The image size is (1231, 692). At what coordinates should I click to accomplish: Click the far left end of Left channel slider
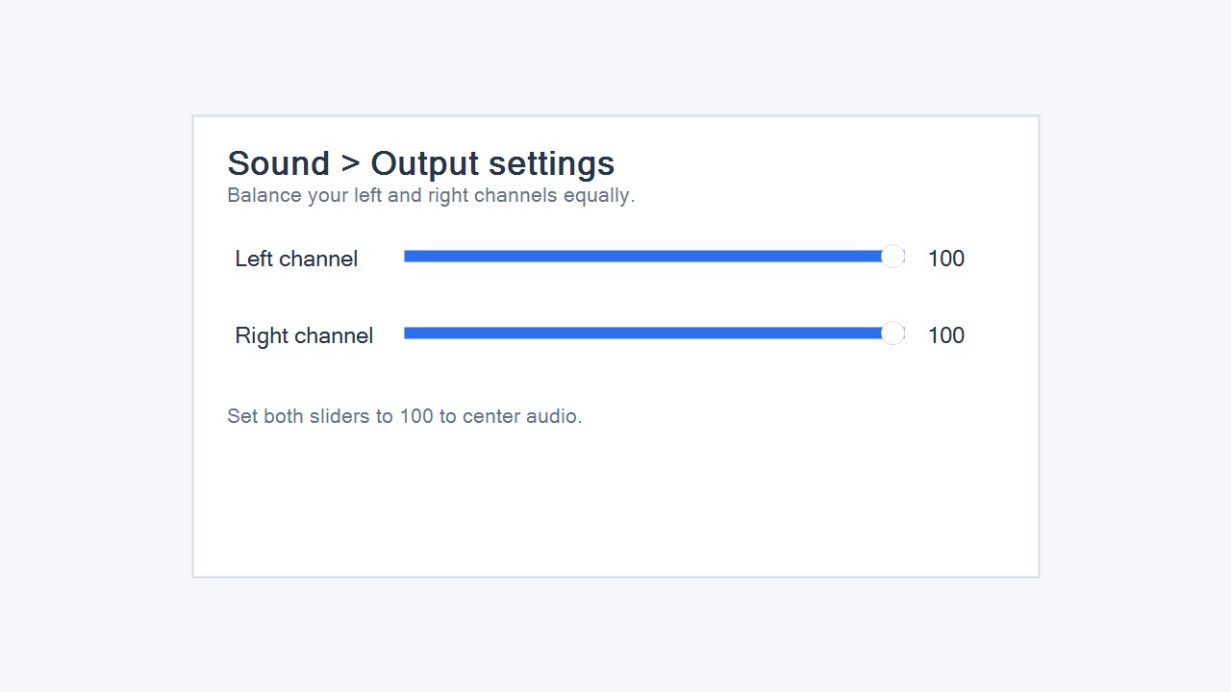coord(407,257)
